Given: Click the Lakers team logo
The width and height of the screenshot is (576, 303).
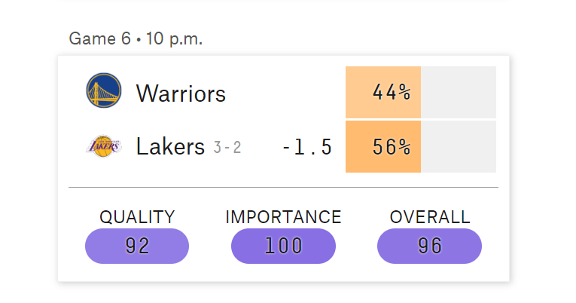Looking at the screenshot, I should pyautogui.click(x=104, y=146).
